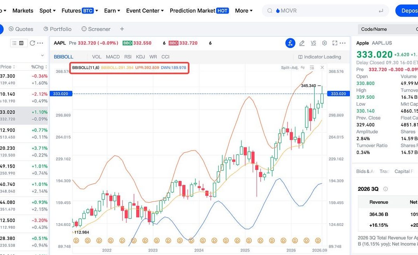418x255 pixels.
Task: Close the BBIBOLL indicator overlay
Action: [x=322, y=67]
